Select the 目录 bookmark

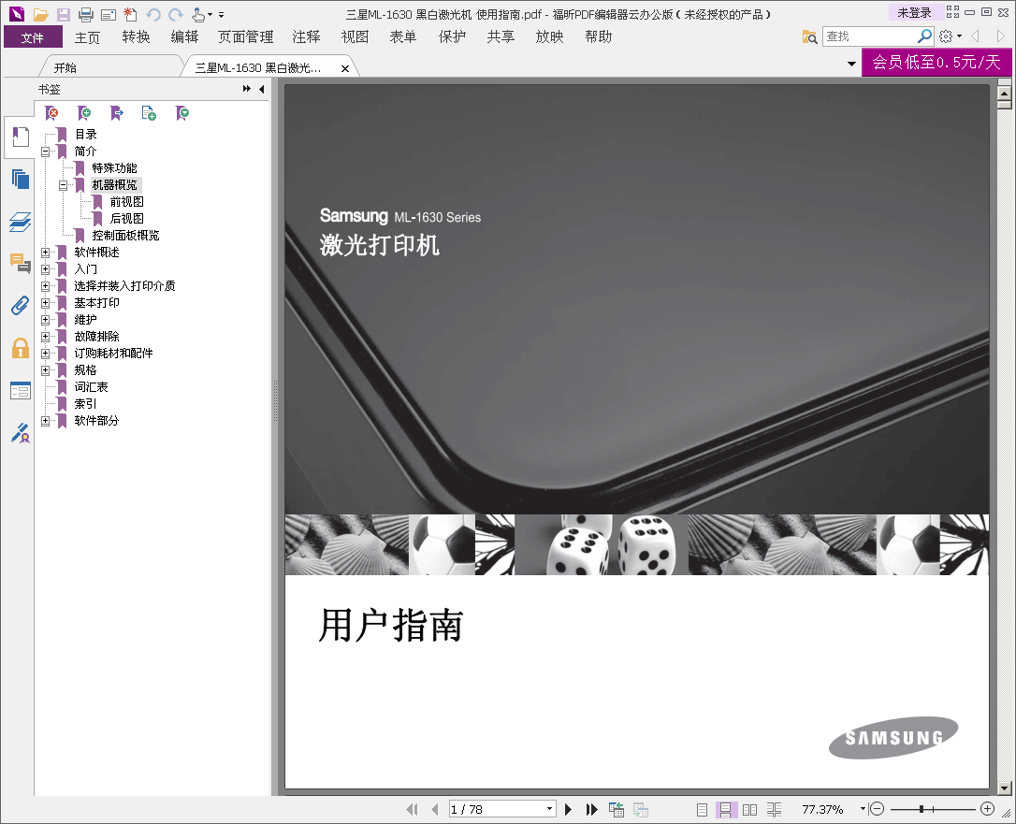[x=85, y=135]
